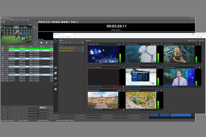Open the multiviewer icon in sidebar
206x137 pixels.
56,84
